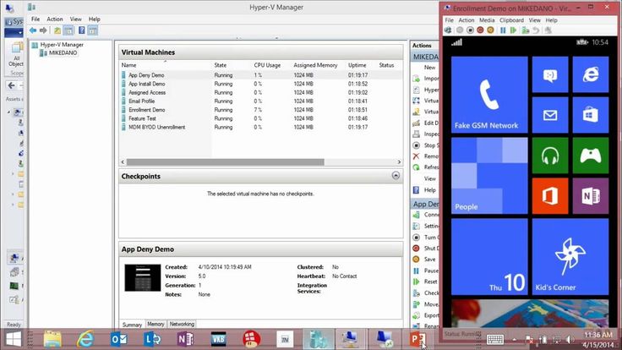Open the Kid's Corner tile
The height and width of the screenshot is (350, 622).
click(570, 257)
